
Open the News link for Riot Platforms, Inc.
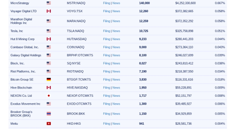coord(116,71)
